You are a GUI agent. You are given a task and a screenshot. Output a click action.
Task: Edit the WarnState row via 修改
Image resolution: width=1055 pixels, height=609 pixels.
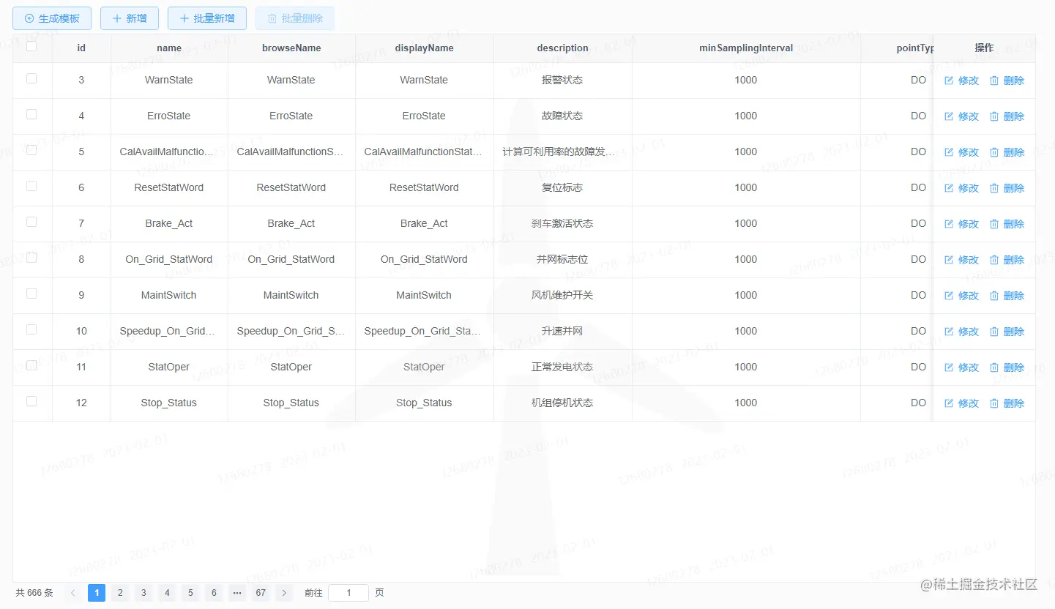(962, 81)
